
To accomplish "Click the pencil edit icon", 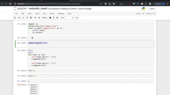I will 143,13.
